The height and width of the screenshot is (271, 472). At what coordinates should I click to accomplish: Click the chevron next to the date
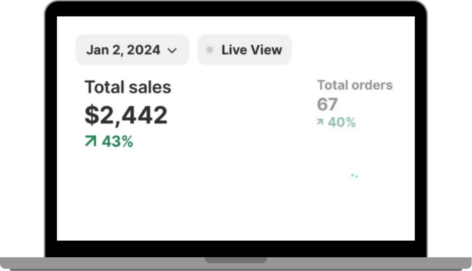[x=172, y=50]
